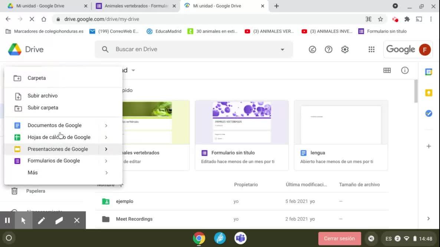Open Formulario sin título thumbnail card

pyautogui.click(x=242, y=135)
